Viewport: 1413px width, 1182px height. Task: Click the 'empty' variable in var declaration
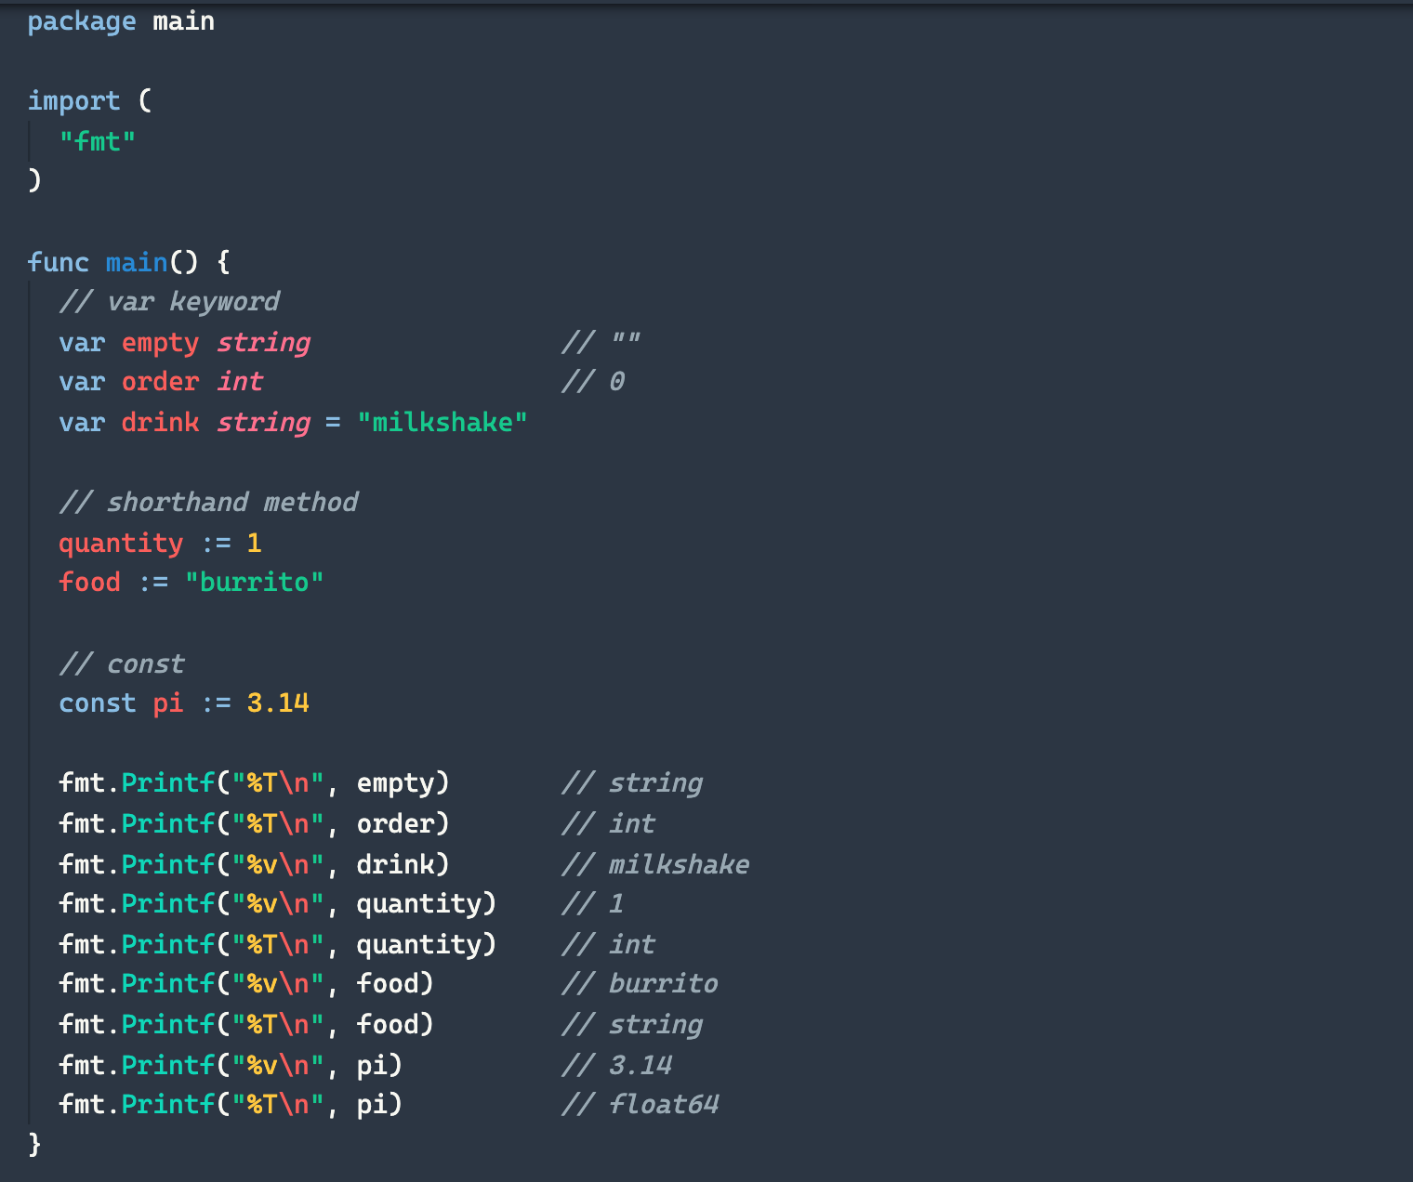(160, 343)
